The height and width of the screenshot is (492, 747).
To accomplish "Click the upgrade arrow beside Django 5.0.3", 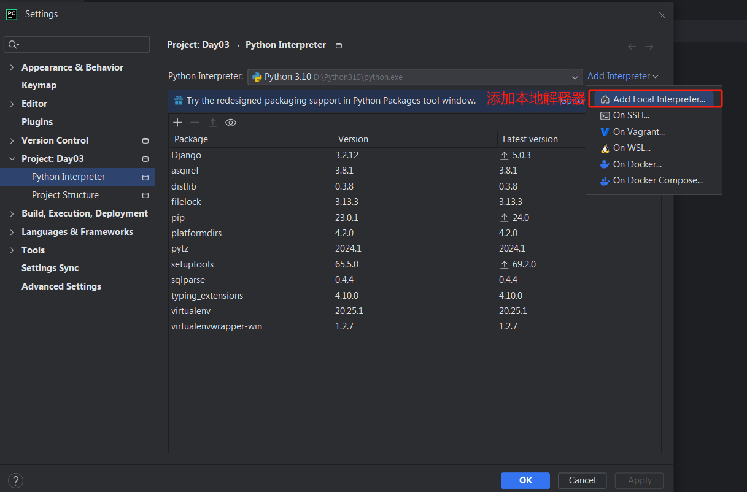I will (505, 156).
